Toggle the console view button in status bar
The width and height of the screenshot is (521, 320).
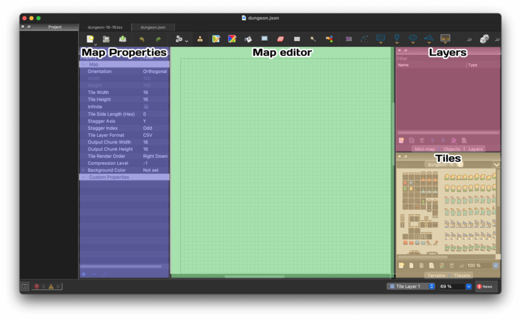point(25,286)
